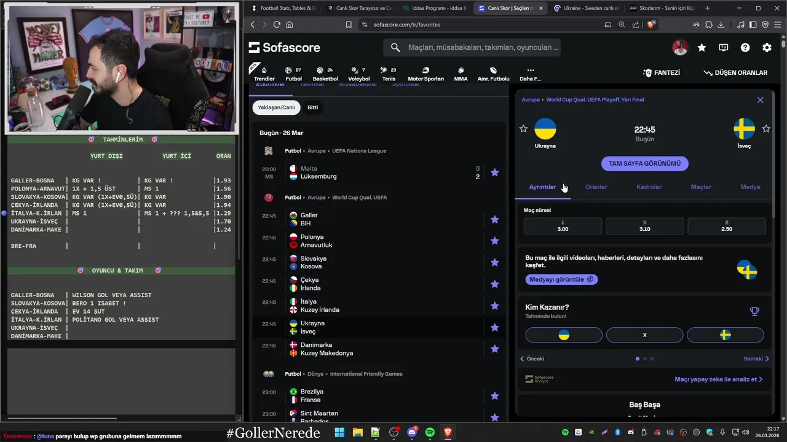Switch to Ukraine - Sweden browser tab

tap(585, 8)
